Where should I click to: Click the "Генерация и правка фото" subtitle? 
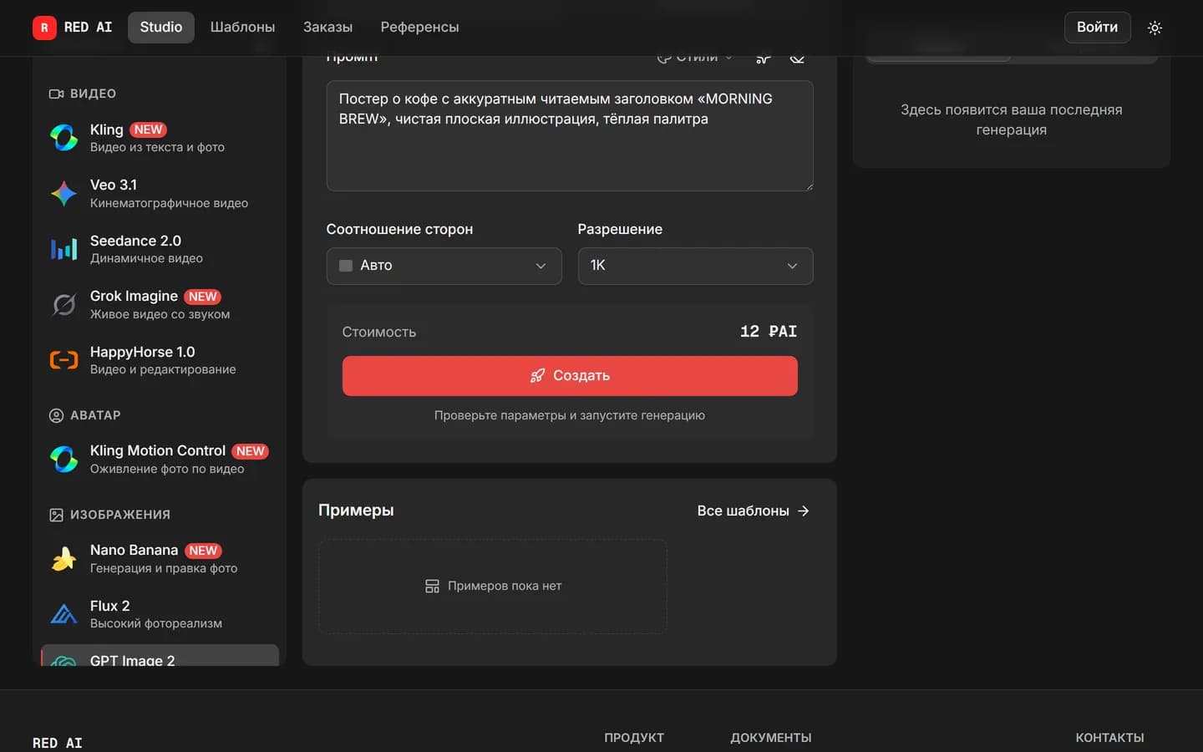click(164, 568)
